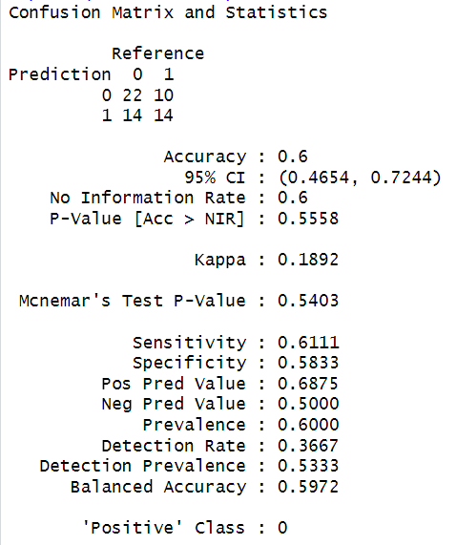Image resolution: width=456 pixels, height=545 pixels.
Task: Click the Balanced Accuracy value 0.5972
Action: click(x=308, y=487)
